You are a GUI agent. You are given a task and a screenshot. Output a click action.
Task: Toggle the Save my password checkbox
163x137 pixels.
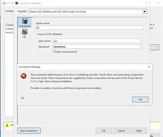[x=55, y=52]
